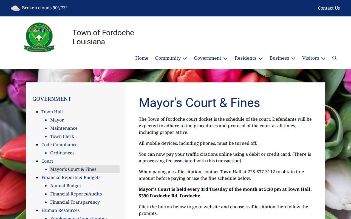Open the Financial Transparency link
The image size is (351, 219).
75,202
